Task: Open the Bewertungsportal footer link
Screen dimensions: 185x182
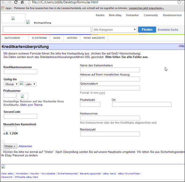Action: [x=90, y=173]
